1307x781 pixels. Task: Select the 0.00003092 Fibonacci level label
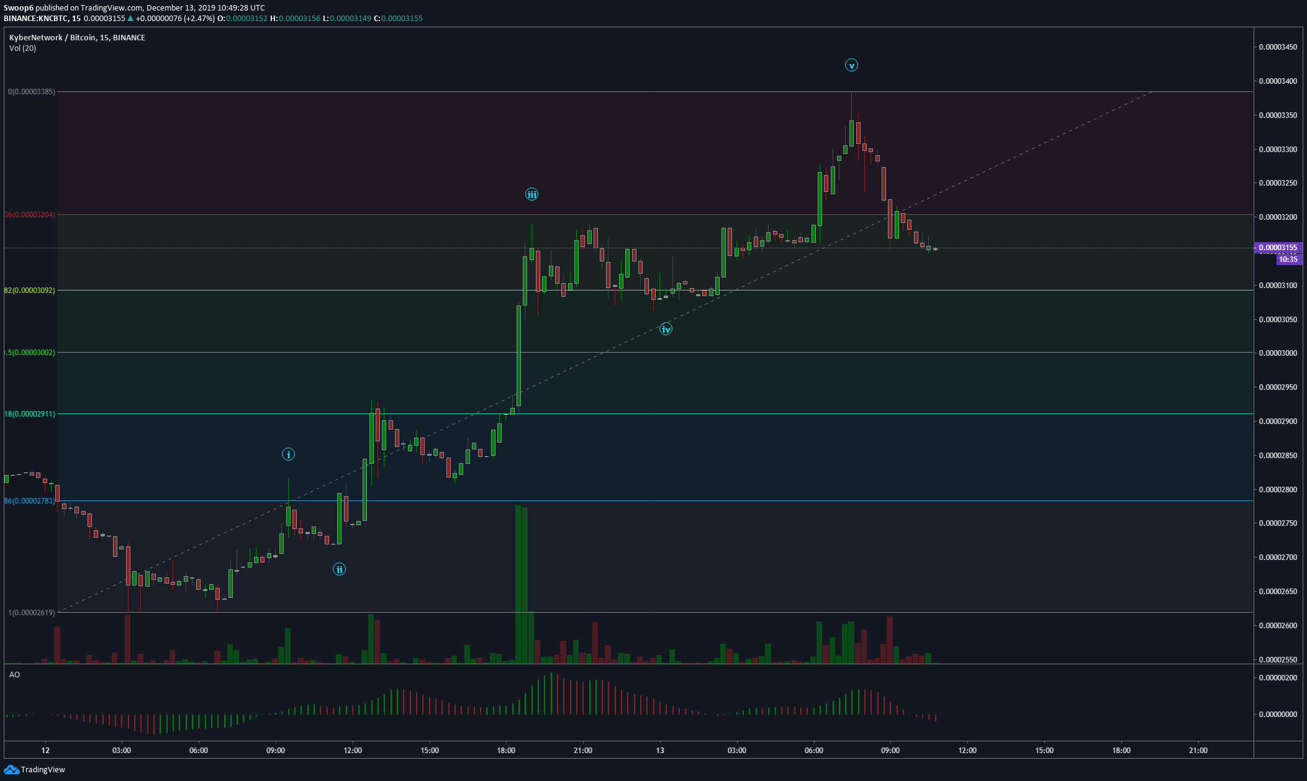click(x=30, y=291)
